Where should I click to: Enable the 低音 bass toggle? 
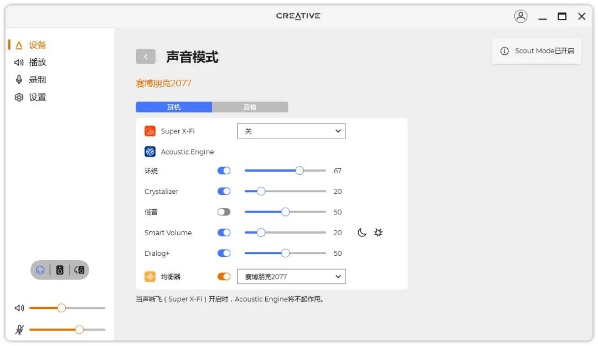coord(224,211)
